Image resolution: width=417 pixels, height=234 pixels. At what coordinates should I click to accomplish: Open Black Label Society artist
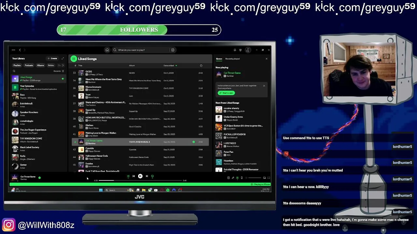[x=38, y=149]
